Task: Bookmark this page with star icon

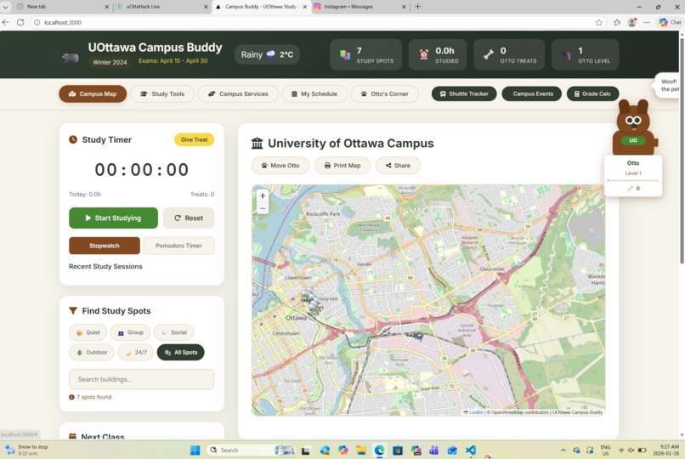Action: [x=599, y=22]
